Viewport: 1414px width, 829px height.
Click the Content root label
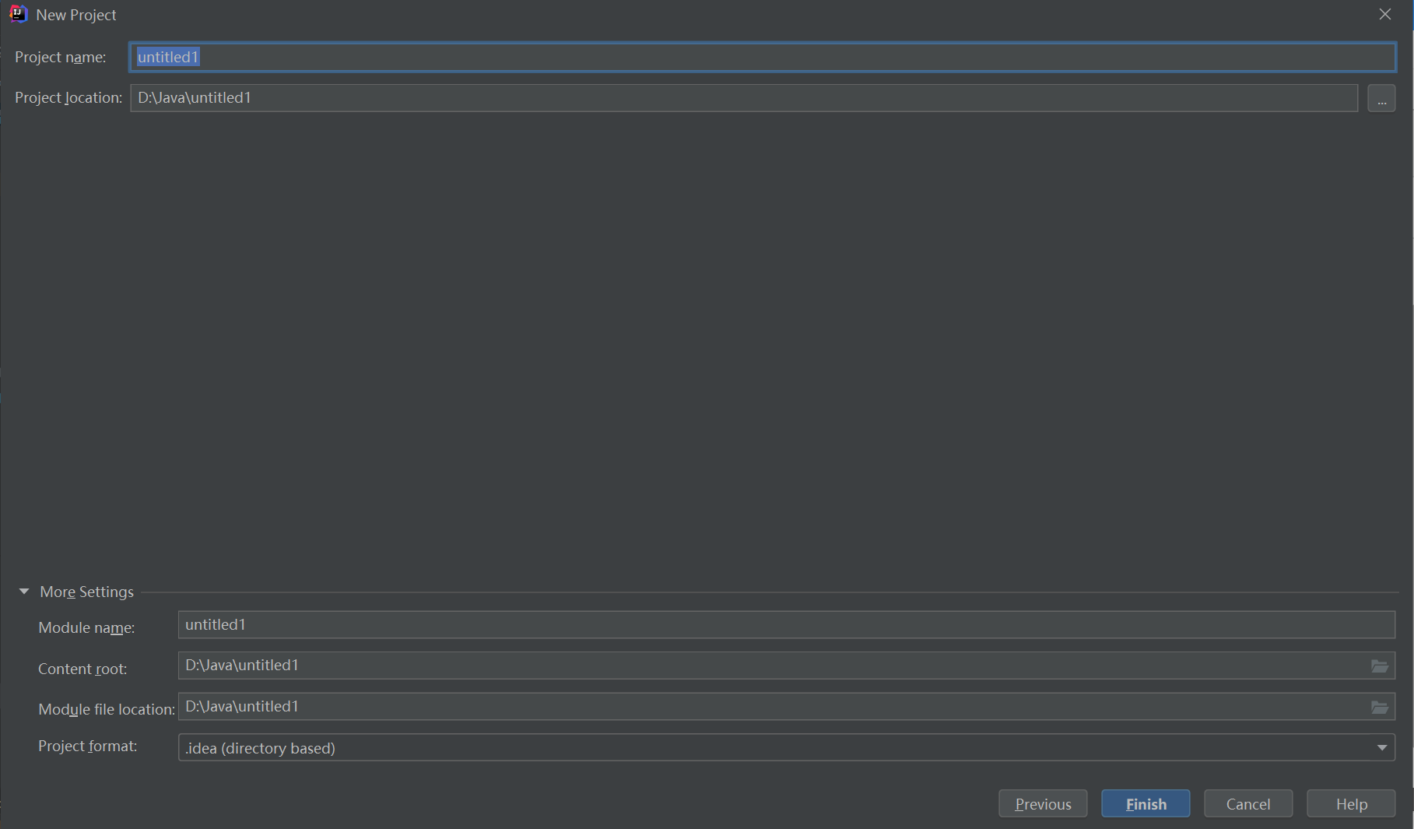(82, 669)
